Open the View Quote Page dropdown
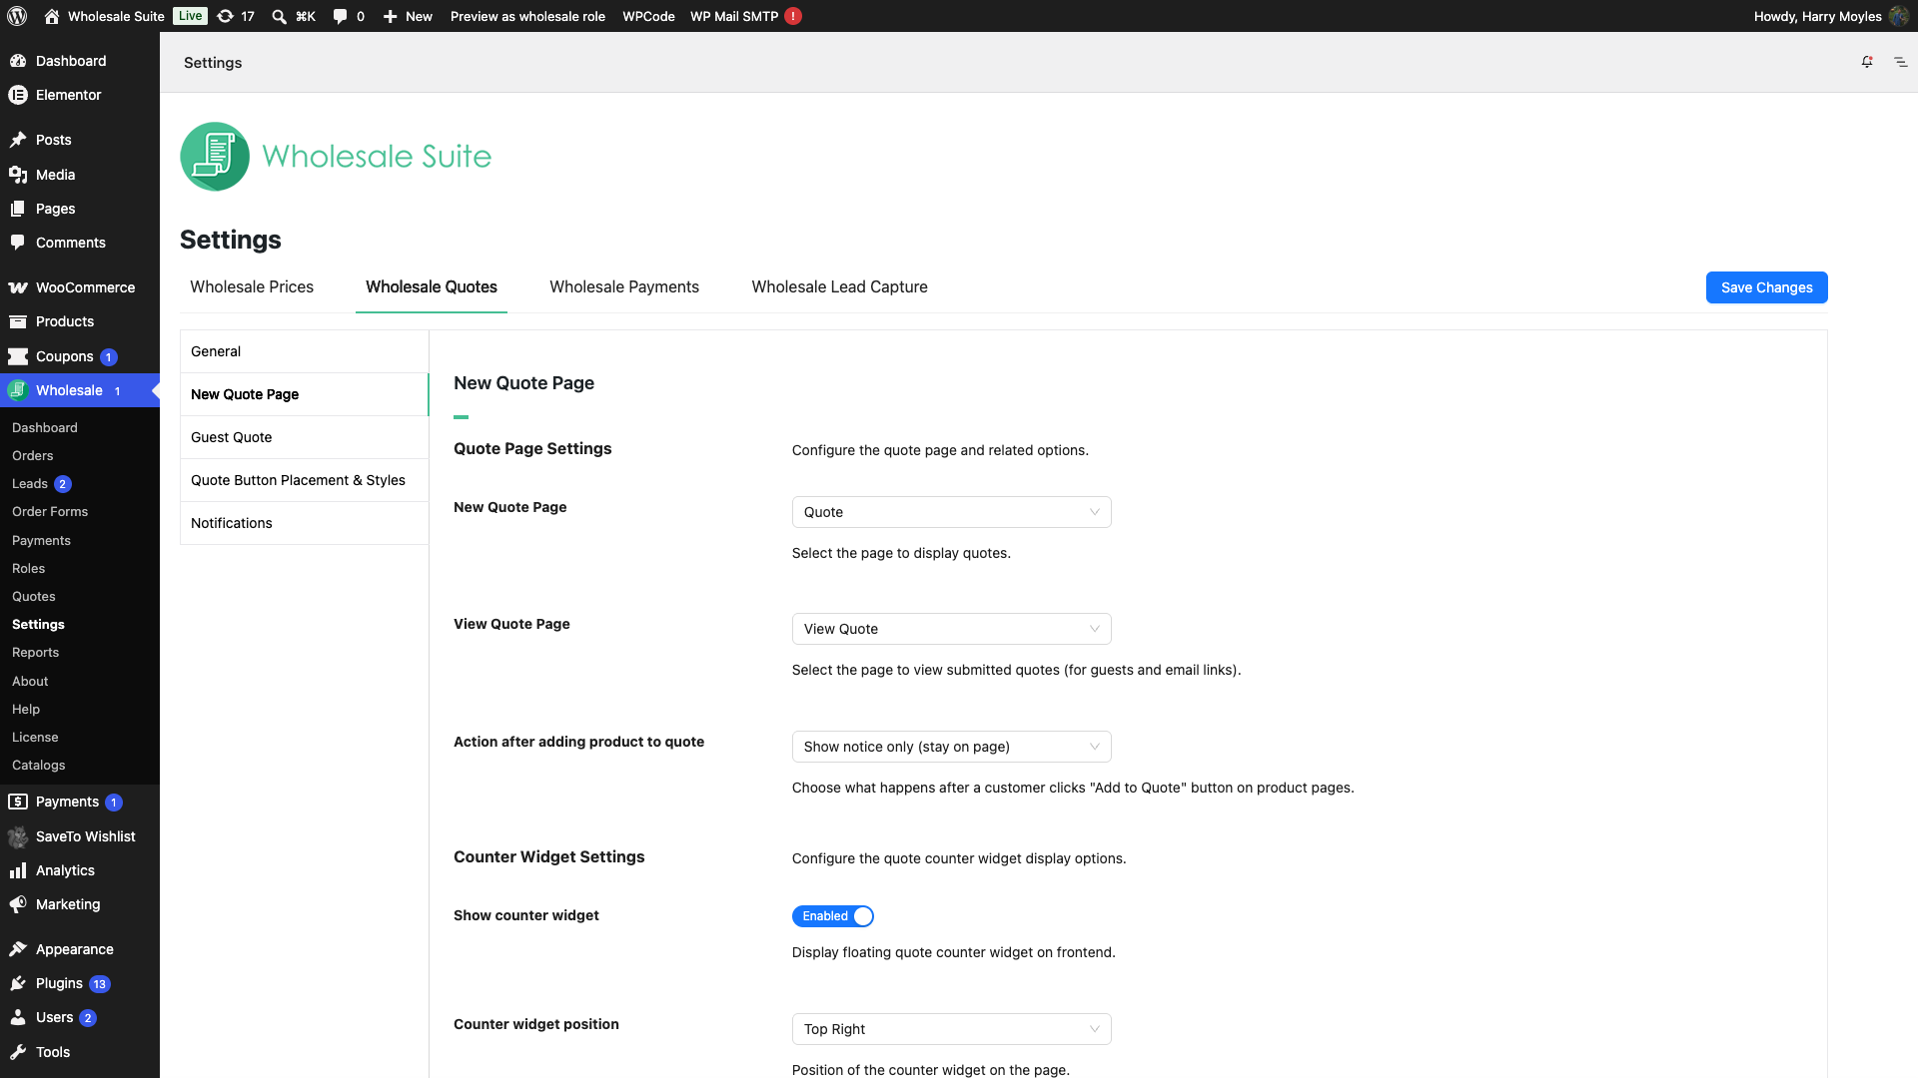This screenshot has height=1078, width=1918. pos(951,629)
